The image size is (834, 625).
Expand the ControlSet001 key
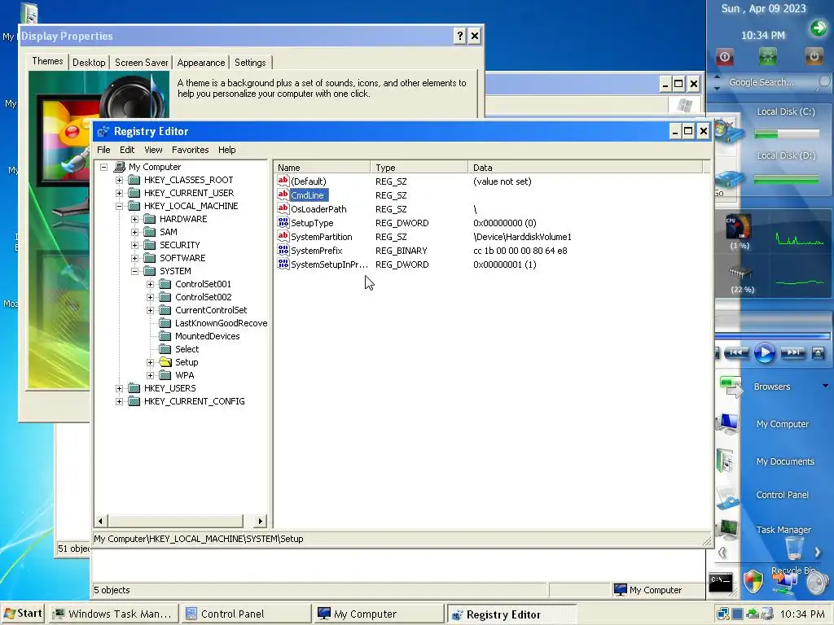click(150, 284)
